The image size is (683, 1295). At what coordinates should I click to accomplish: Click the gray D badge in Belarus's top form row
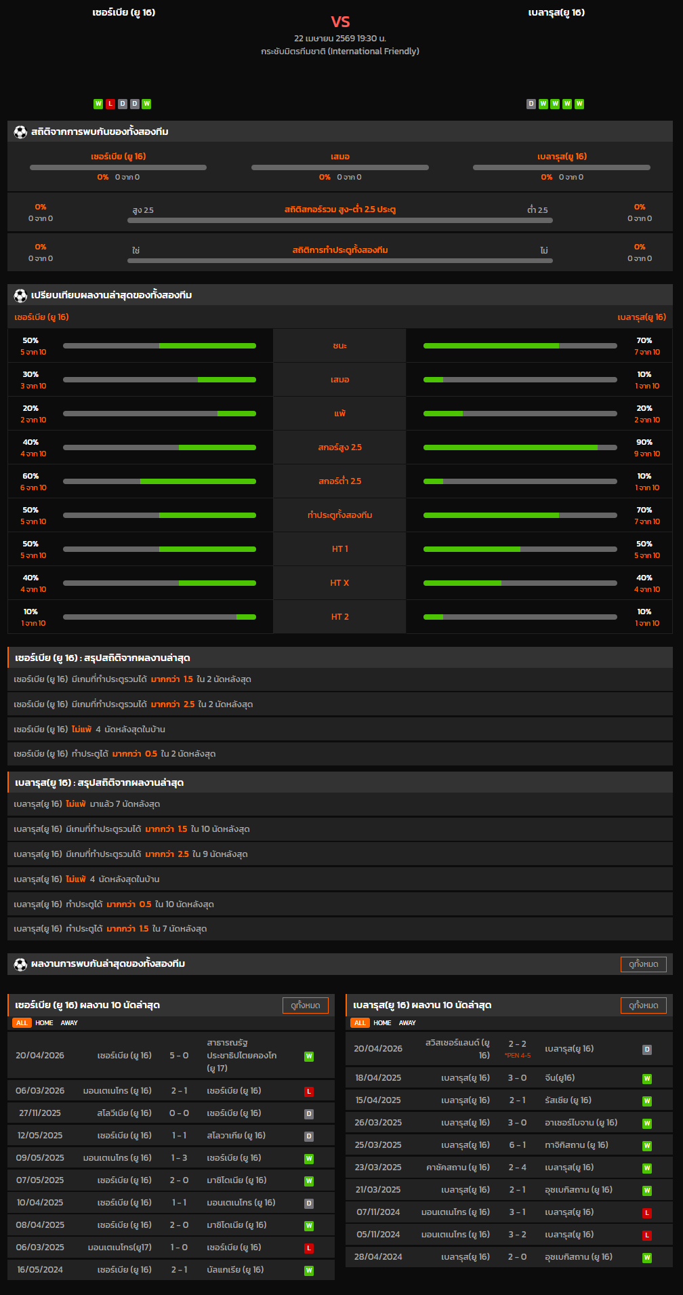click(531, 104)
